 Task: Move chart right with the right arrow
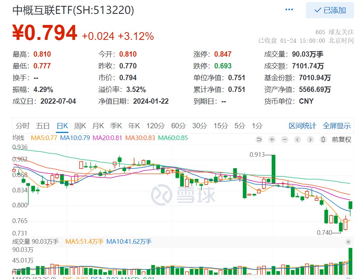pyautogui.click(x=310, y=139)
